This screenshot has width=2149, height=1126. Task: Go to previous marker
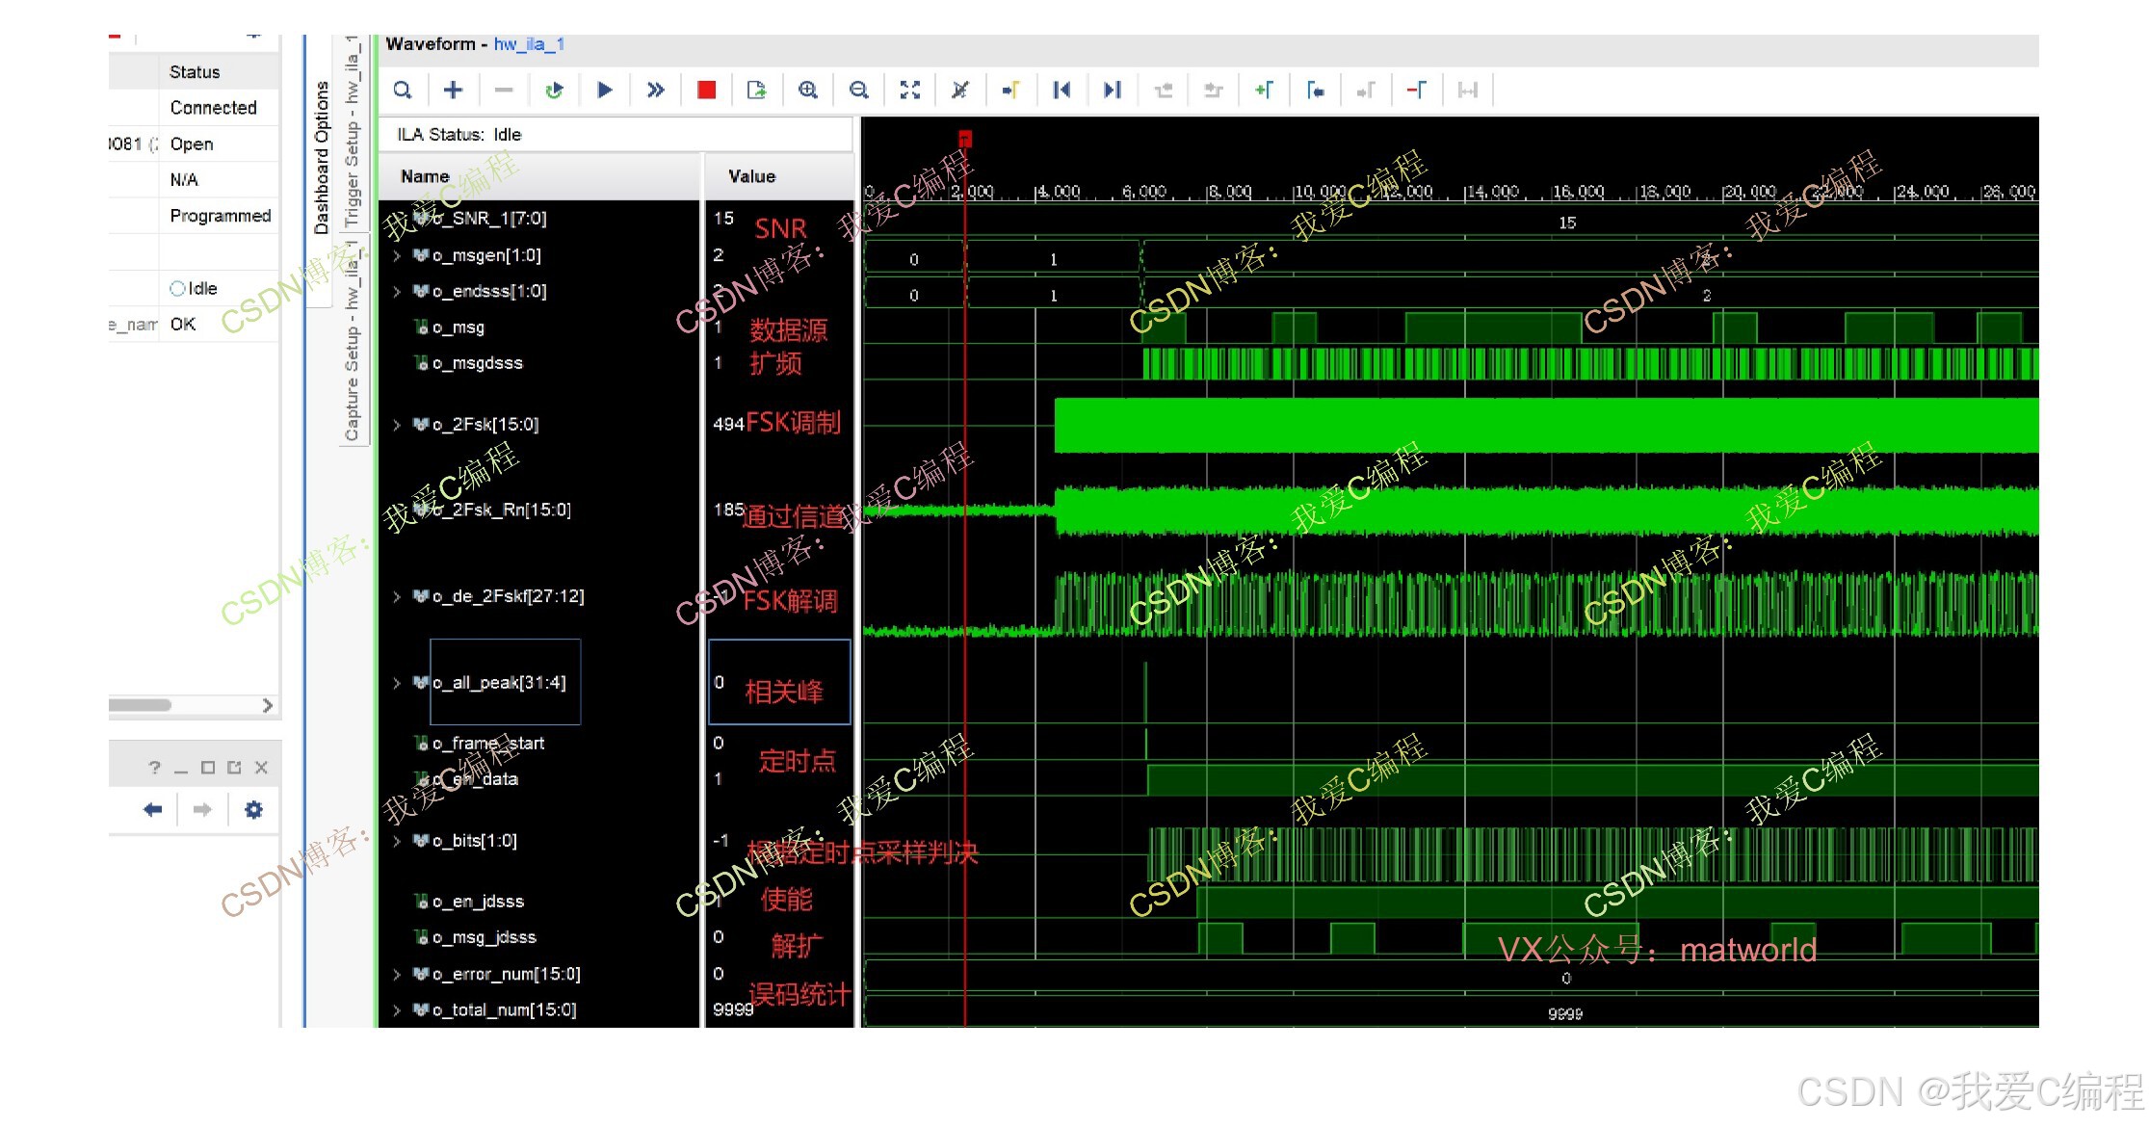pyautogui.click(x=1315, y=90)
